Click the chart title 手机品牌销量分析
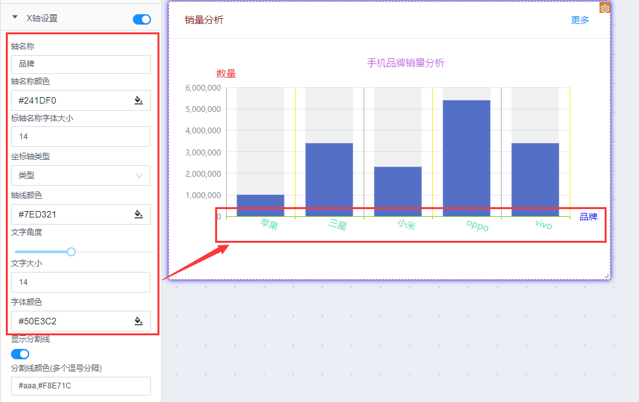Screen dimensions: 639x402 [406, 63]
